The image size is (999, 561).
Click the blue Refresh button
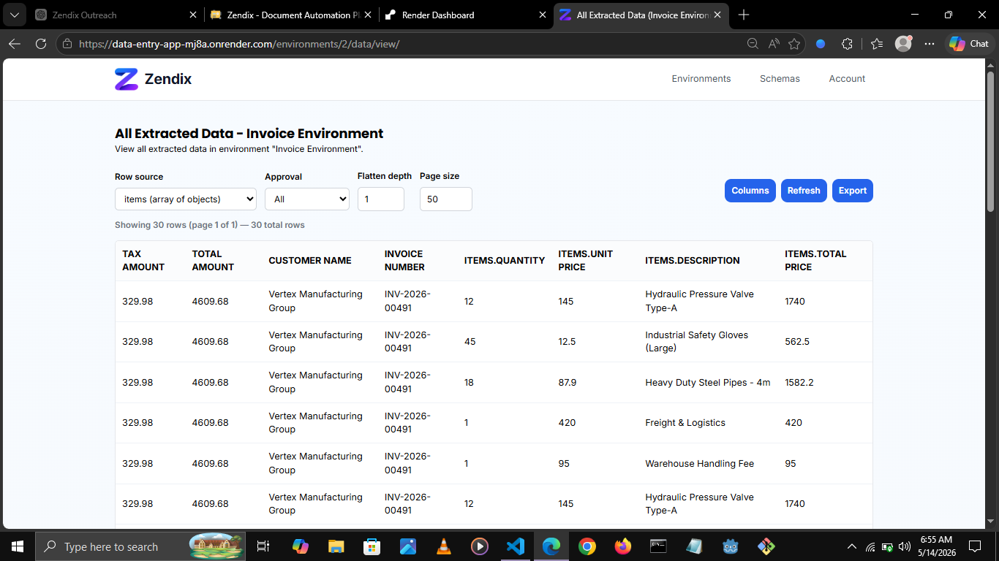[x=804, y=191]
